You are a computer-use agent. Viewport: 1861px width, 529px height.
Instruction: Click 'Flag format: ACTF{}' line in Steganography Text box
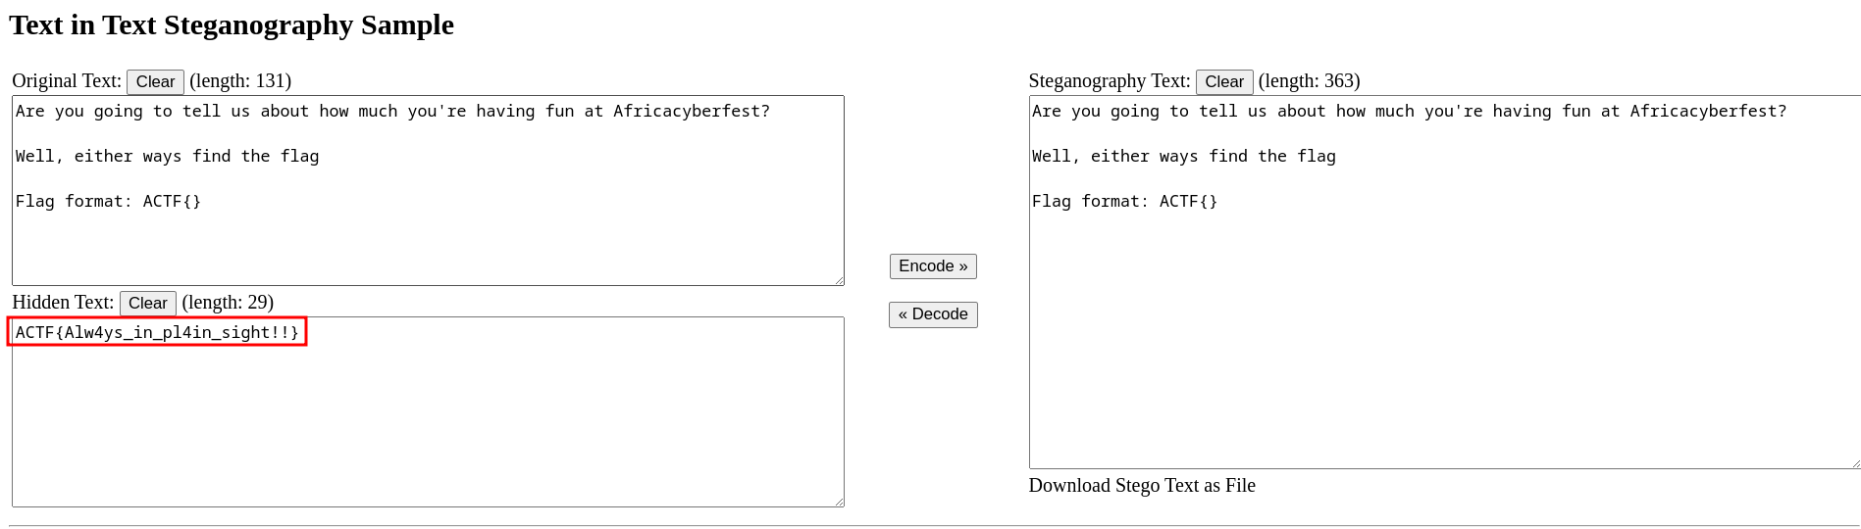pos(1124,202)
